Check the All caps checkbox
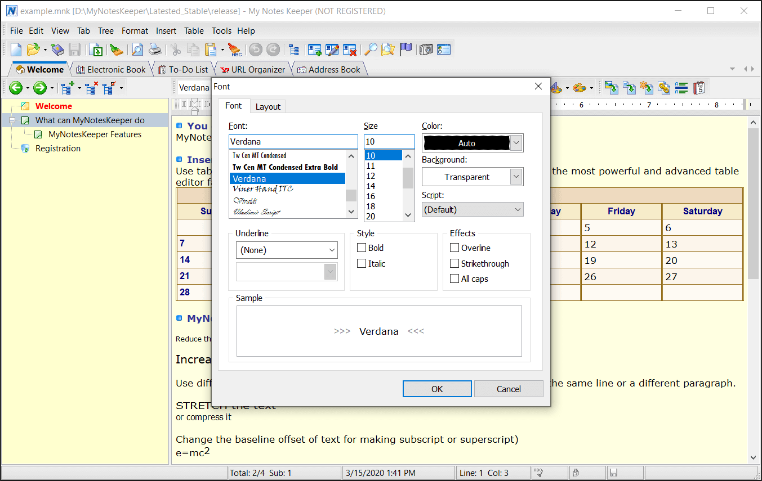762x481 pixels. [x=454, y=278]
